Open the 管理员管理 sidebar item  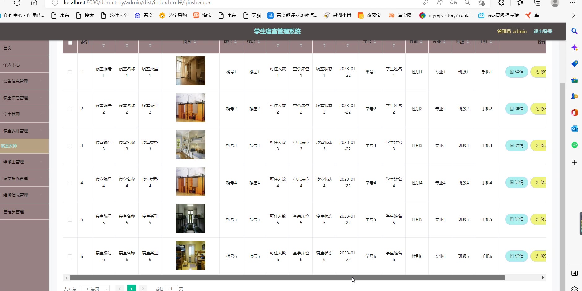(24, 212)
